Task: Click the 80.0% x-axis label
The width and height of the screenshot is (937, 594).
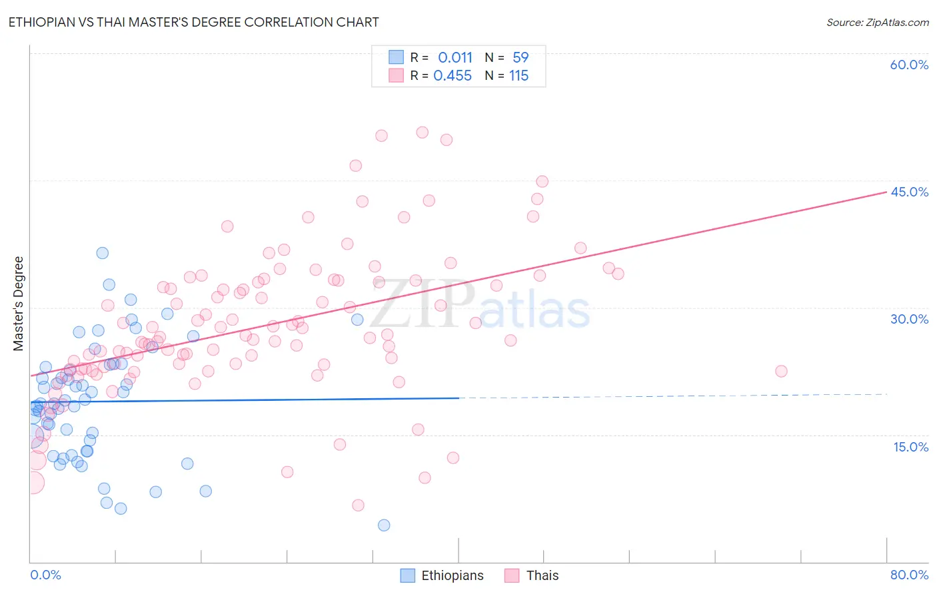Action: pyautogui.click(x=909, y=575)
